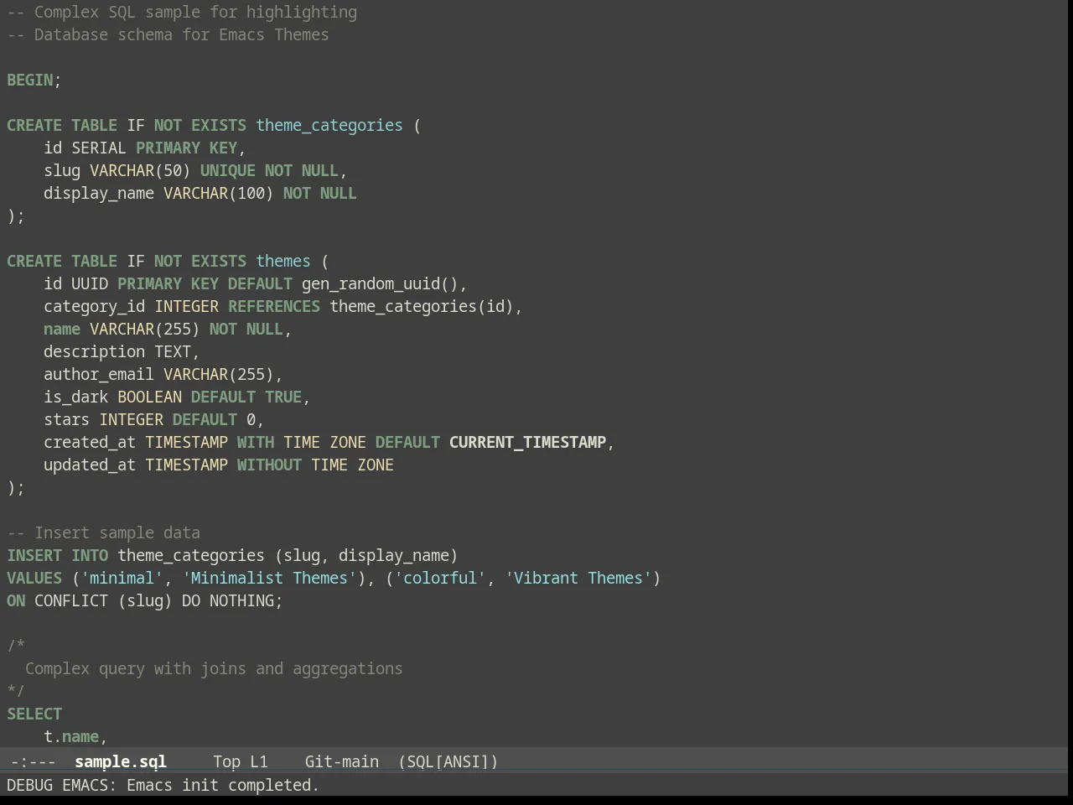Click the 'themes' table name
The image size is (1073, 805).
point(283,261)
